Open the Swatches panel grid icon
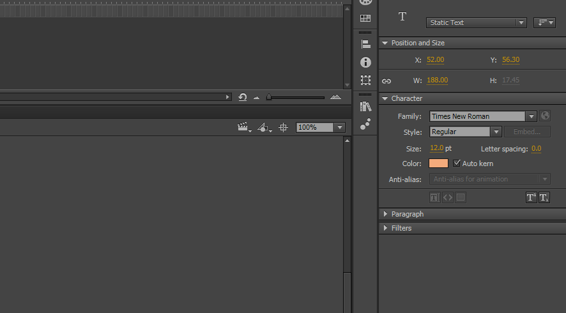 point(365,18)
